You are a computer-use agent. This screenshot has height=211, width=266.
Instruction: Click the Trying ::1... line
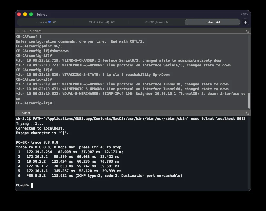[30, 123]
